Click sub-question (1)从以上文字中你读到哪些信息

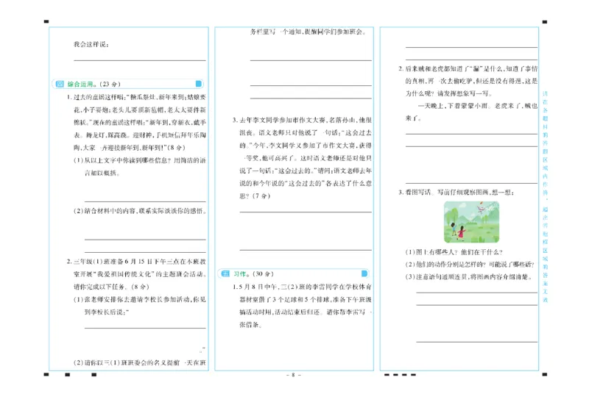tap(140, 160)
